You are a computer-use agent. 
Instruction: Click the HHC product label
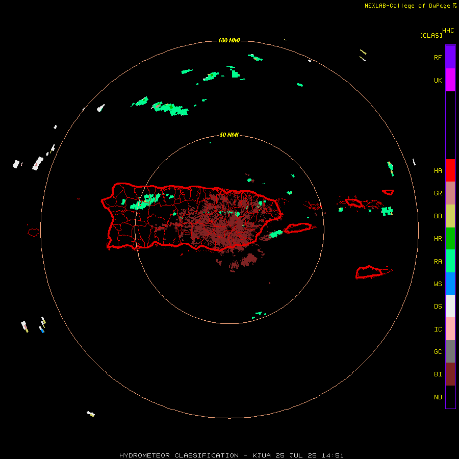[x=448, y=31]
